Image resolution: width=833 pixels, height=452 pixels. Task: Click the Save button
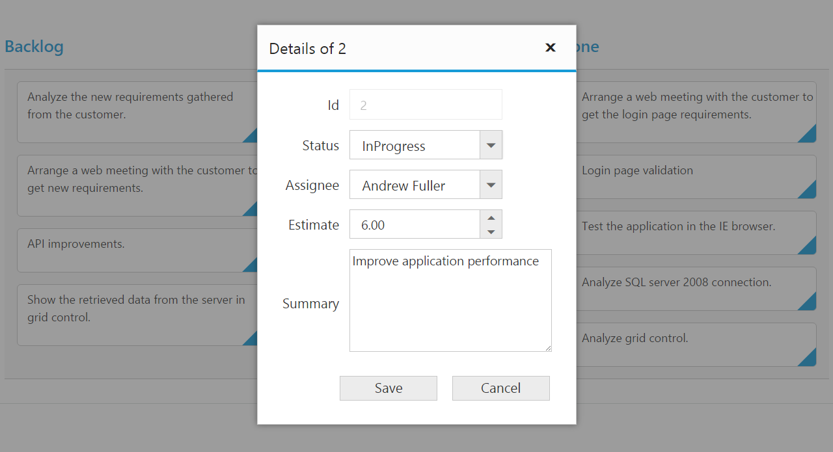click(x=388, y=388)
